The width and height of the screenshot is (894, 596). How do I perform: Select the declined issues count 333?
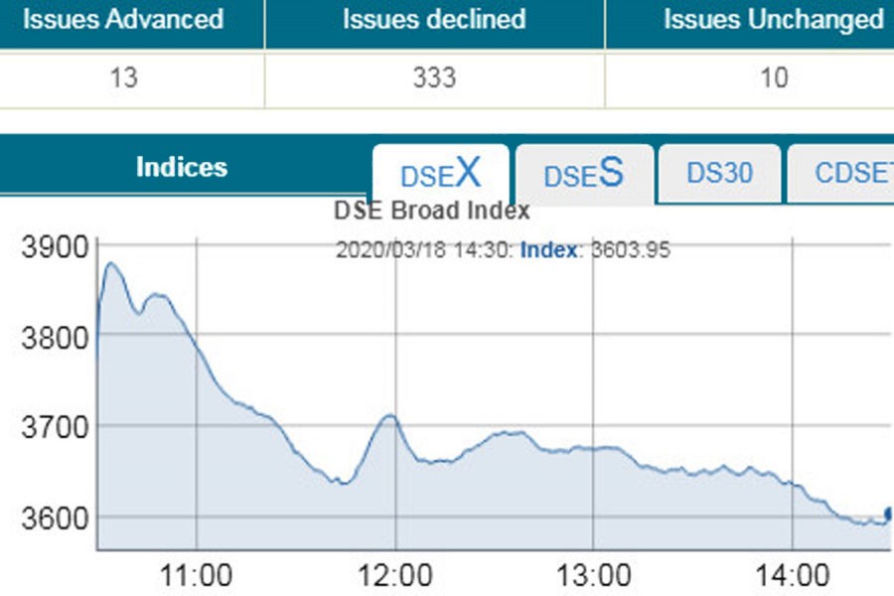point(433,75)
